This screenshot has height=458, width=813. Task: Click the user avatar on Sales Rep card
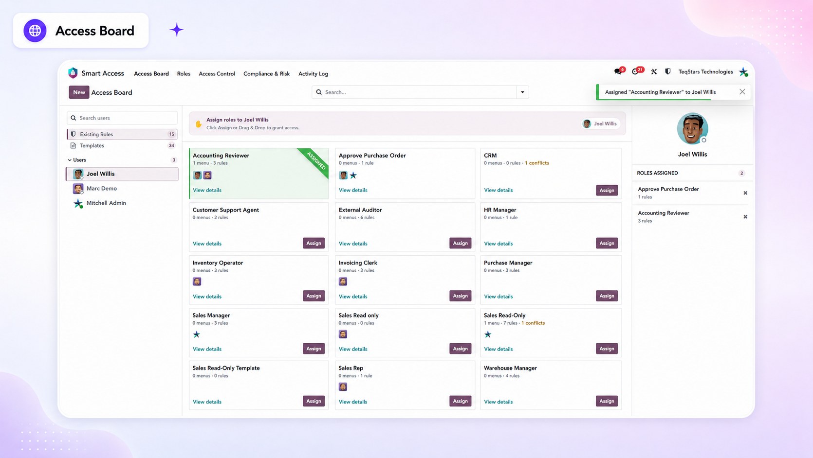pos(343,387)
